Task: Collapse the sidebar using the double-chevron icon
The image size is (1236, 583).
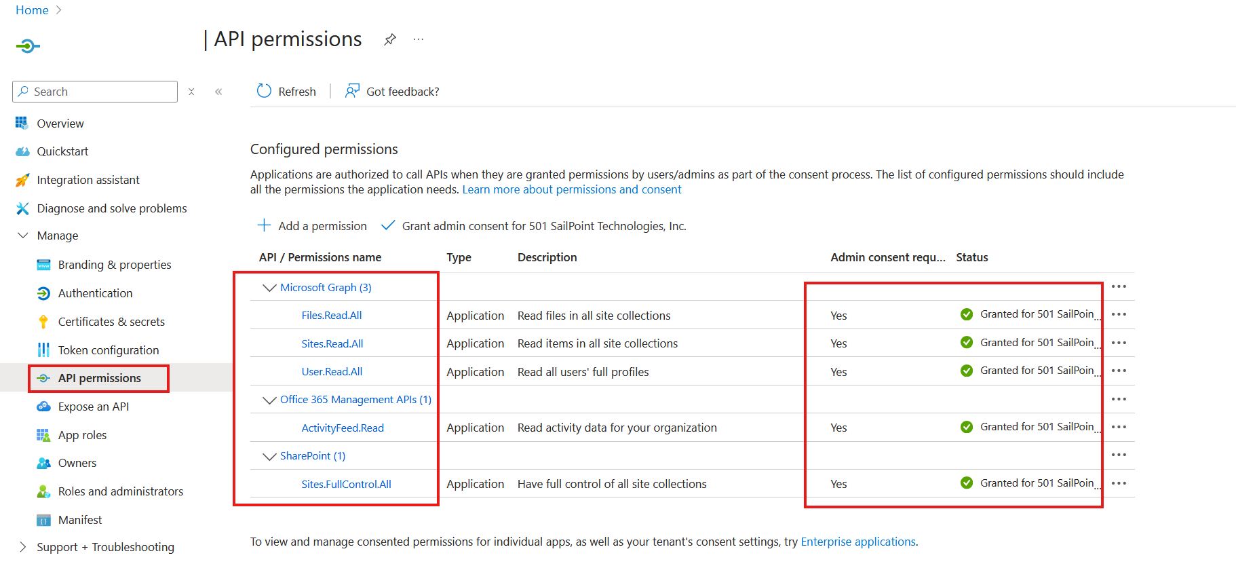Action: 218,92
